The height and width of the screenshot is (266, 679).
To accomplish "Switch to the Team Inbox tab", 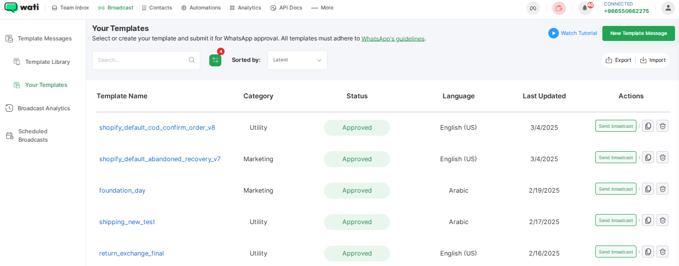I will coord(70,8).
